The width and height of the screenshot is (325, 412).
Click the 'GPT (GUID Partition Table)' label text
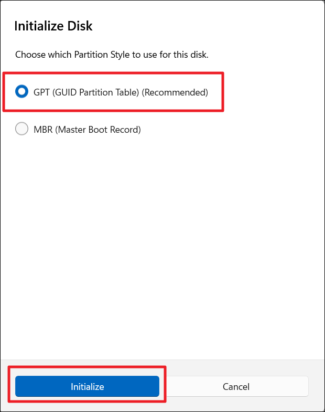pos(86,92)
